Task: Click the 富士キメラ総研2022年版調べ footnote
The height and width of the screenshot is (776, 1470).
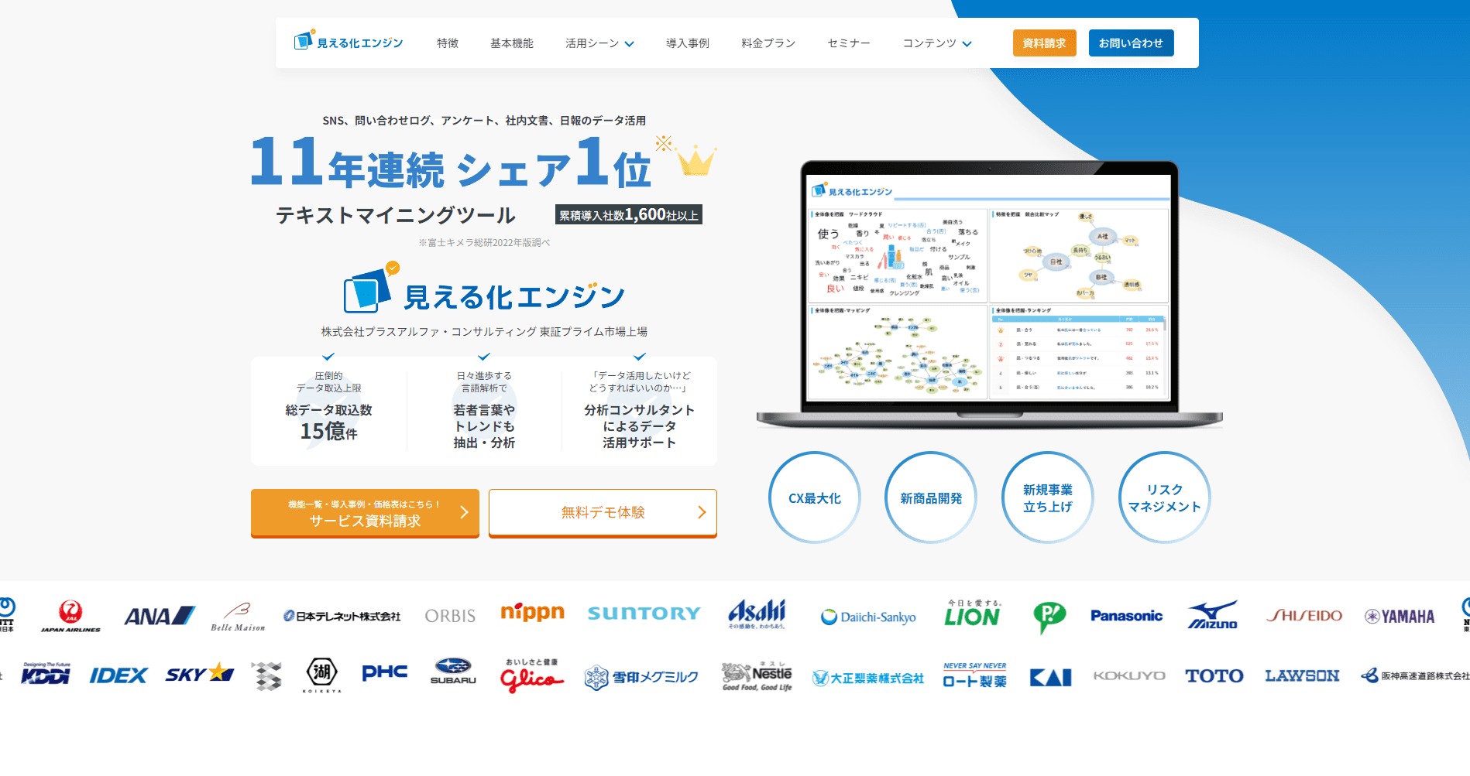Action: [485, 243]
